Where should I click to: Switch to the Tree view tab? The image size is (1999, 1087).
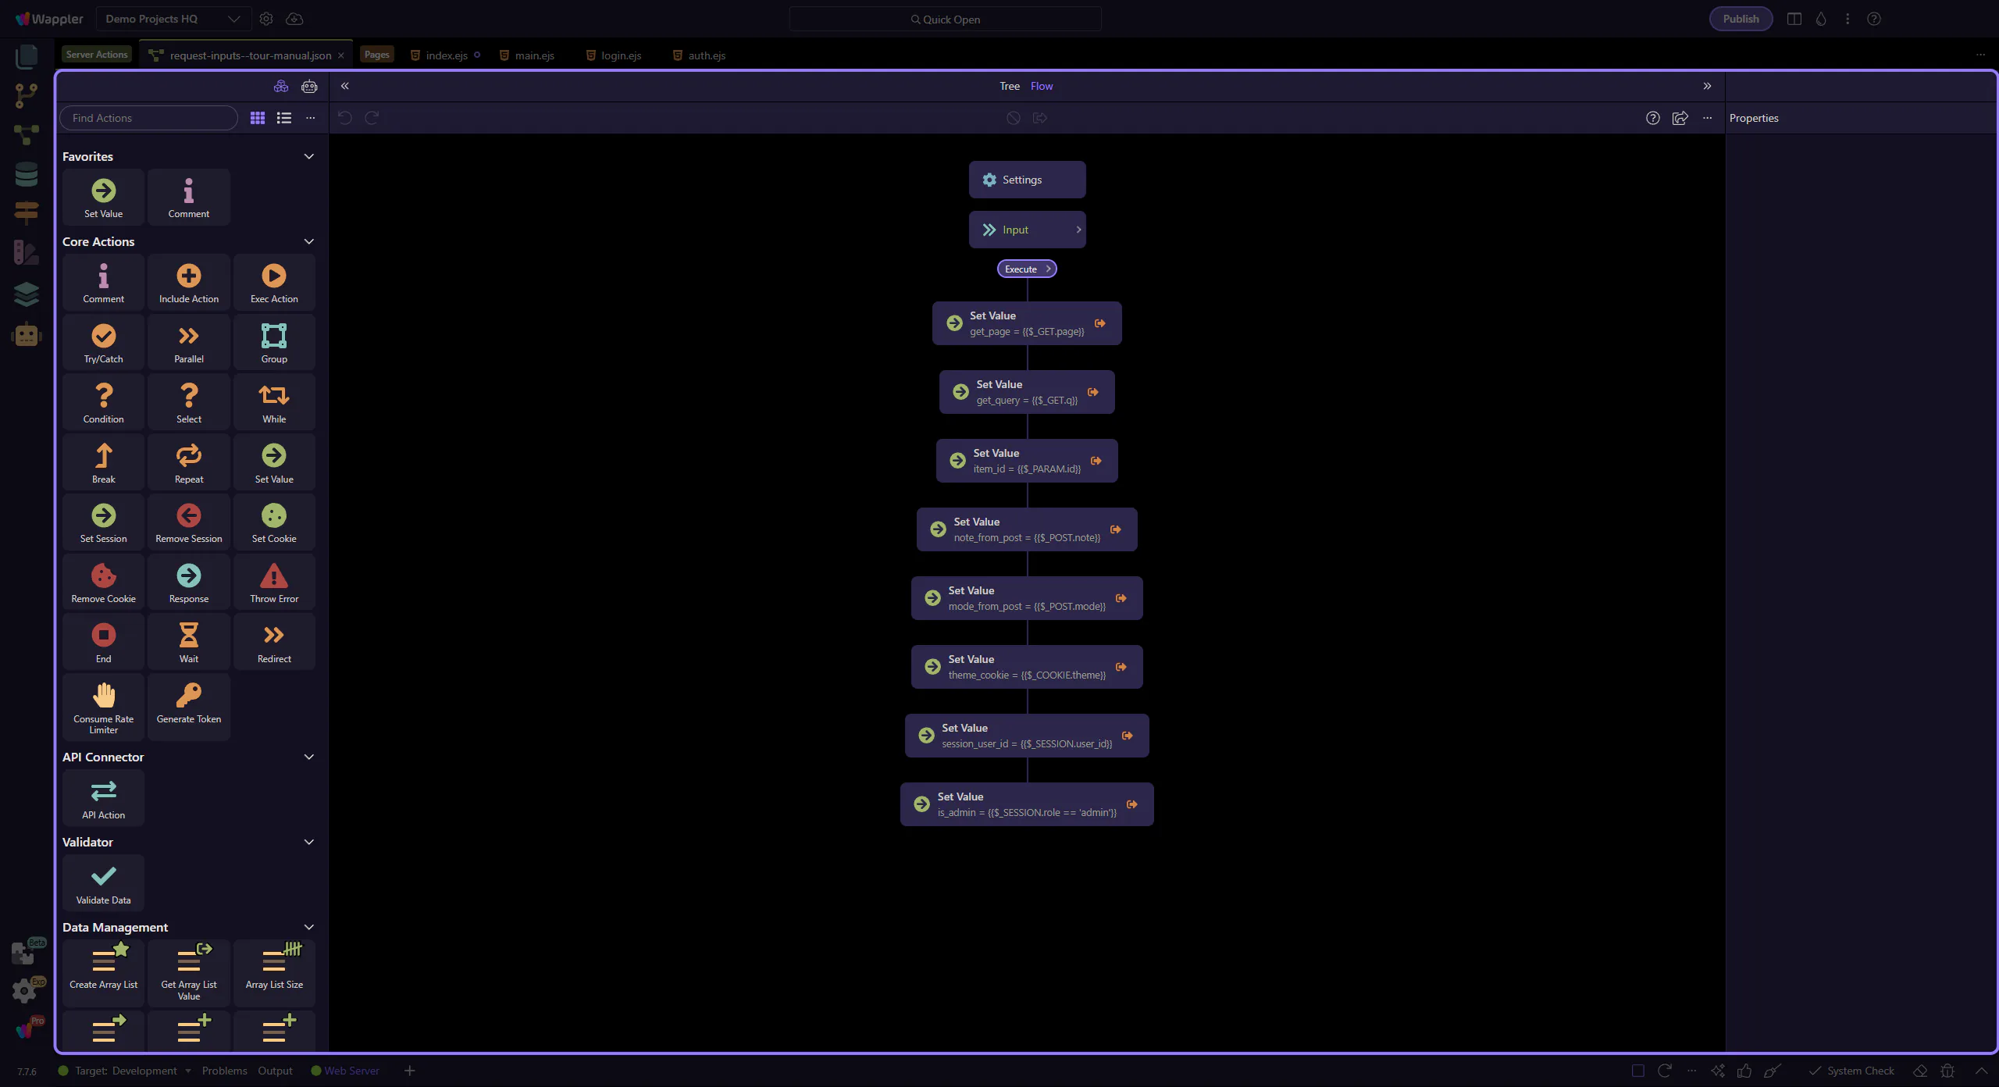tap(1009, 86)
